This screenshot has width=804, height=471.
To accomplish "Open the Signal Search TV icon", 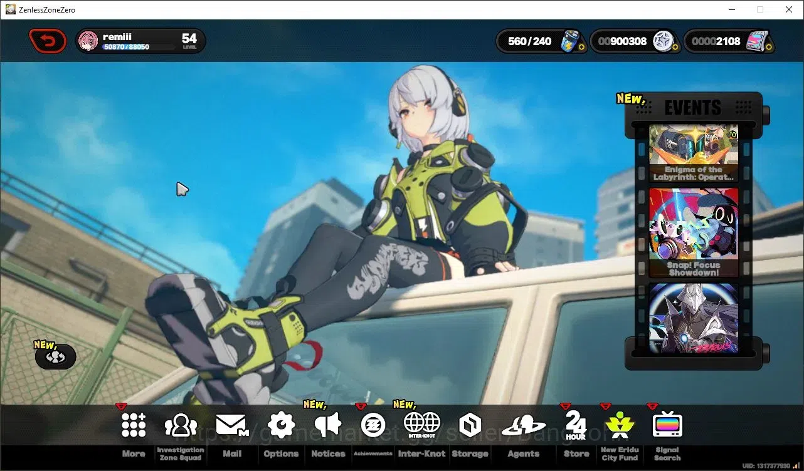I will point(667,425).
